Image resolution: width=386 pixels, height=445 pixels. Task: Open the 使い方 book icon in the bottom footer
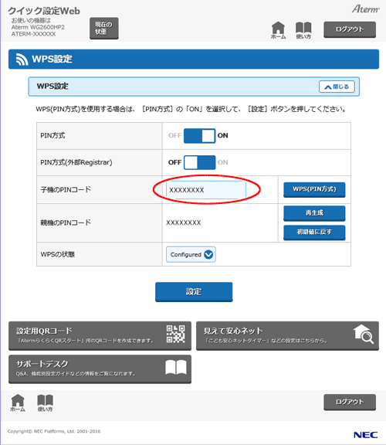pos(45,403)
